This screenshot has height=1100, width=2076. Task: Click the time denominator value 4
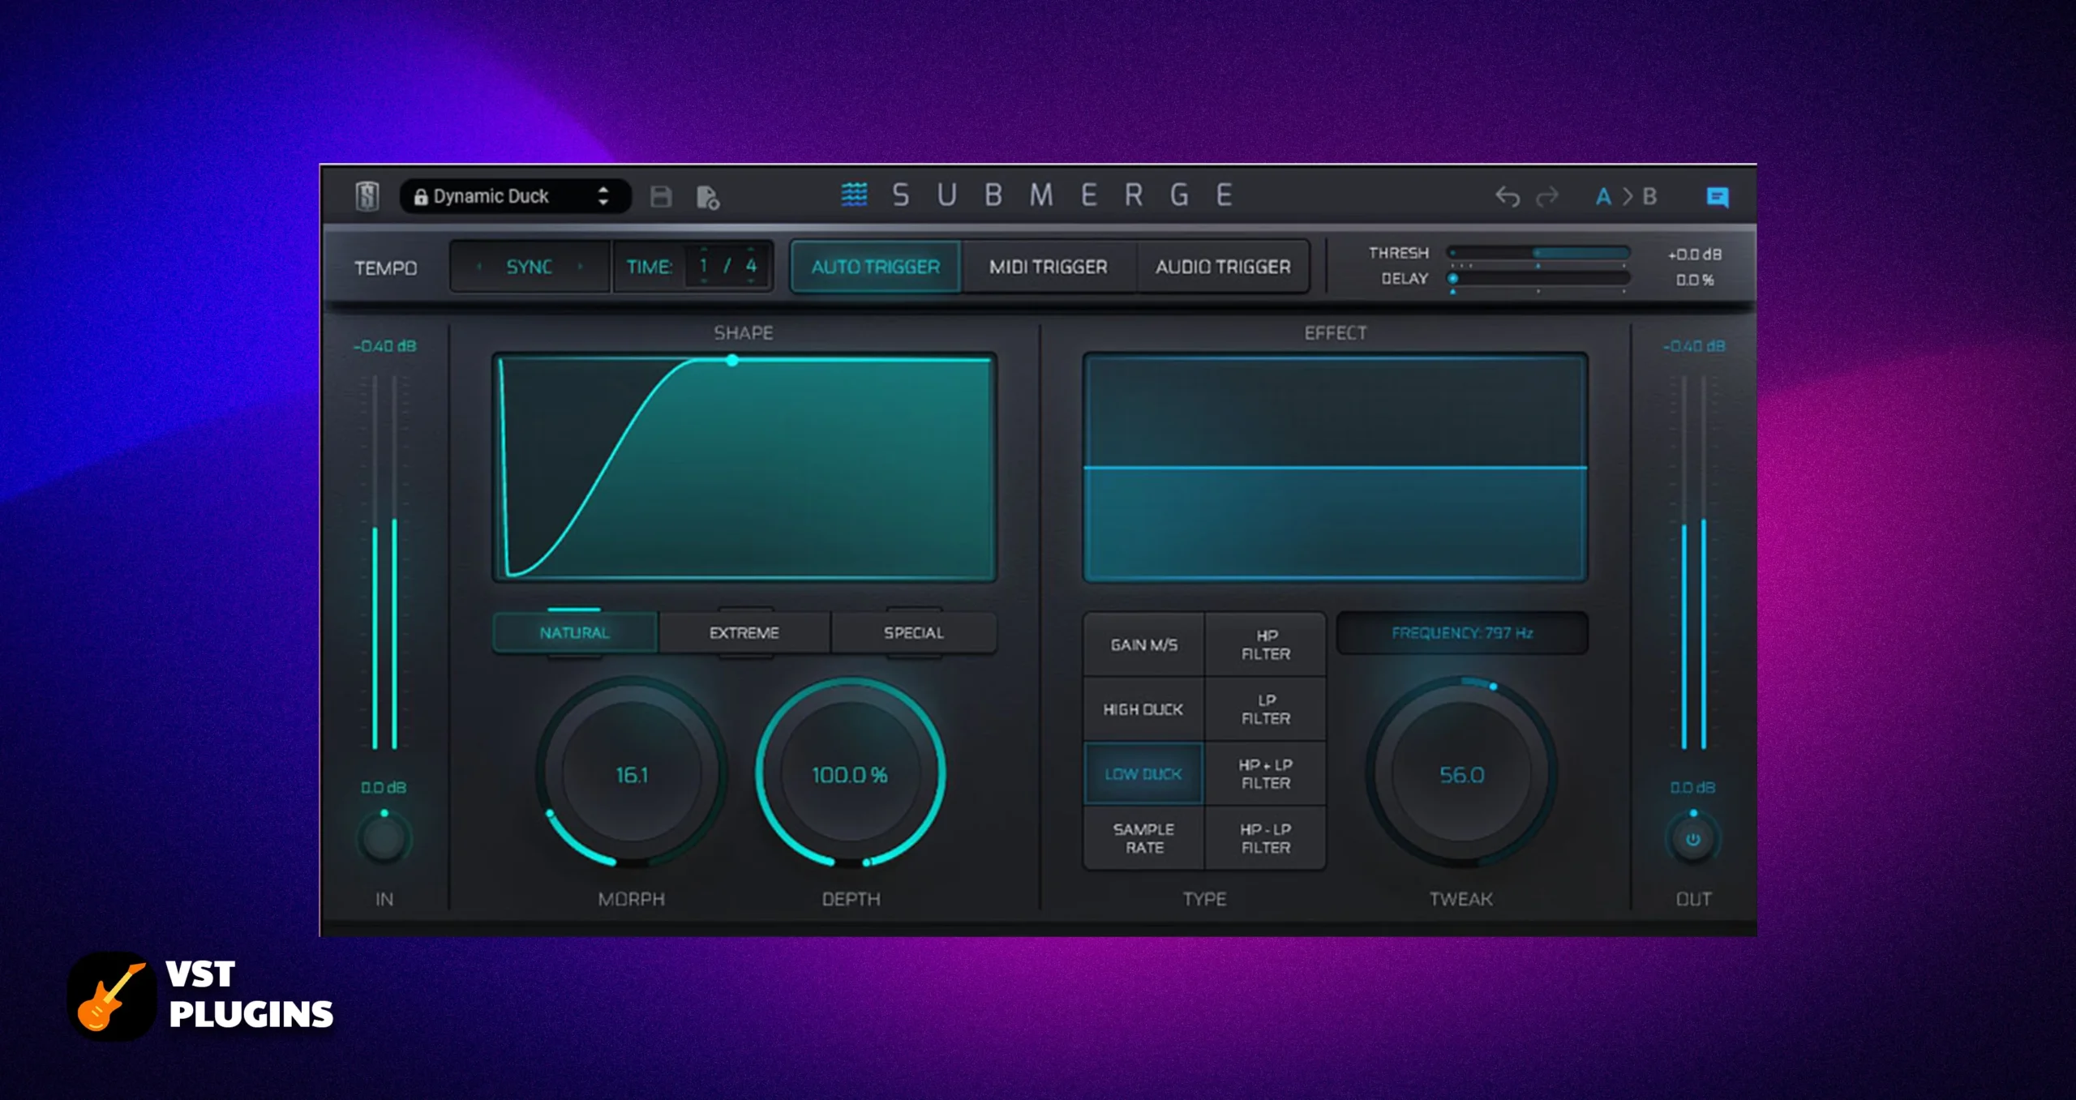pyautogui.click(x=751, y=266)
